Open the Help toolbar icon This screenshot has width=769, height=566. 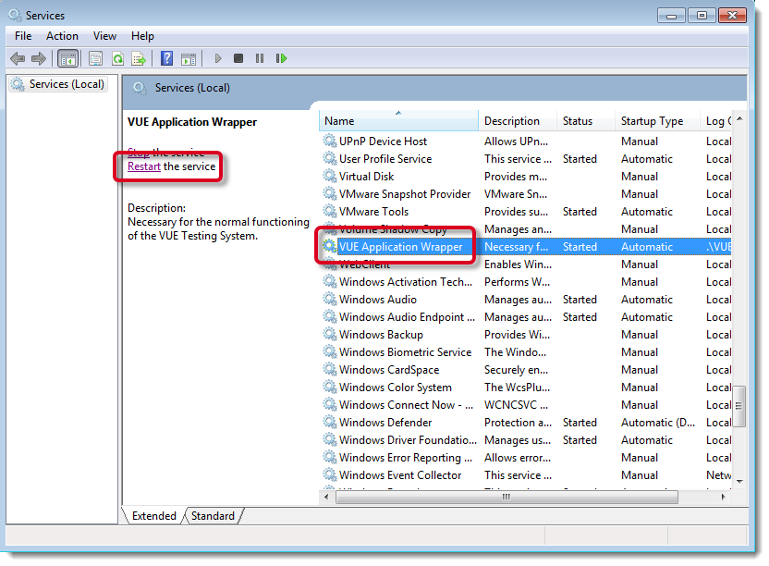[x=166, y=59]
